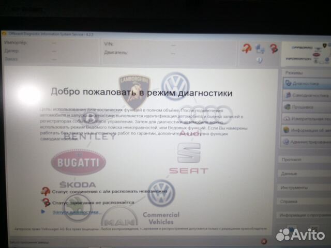Click the Измерительная техника gauge icon
The image size is (331, 248).
[287, 118]
